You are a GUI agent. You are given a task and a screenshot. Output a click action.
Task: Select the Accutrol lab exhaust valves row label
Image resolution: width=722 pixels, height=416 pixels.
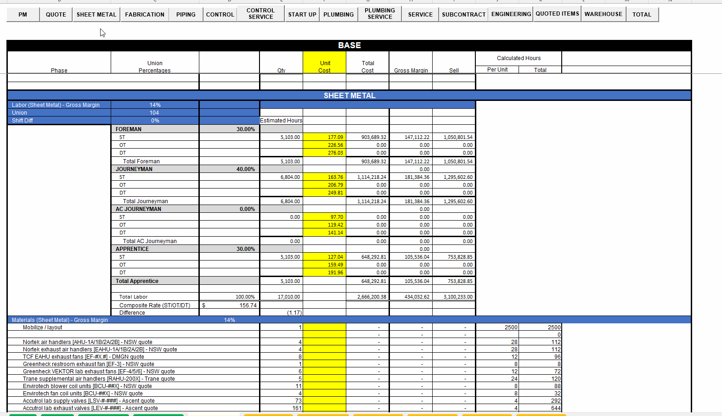[90, 408]
